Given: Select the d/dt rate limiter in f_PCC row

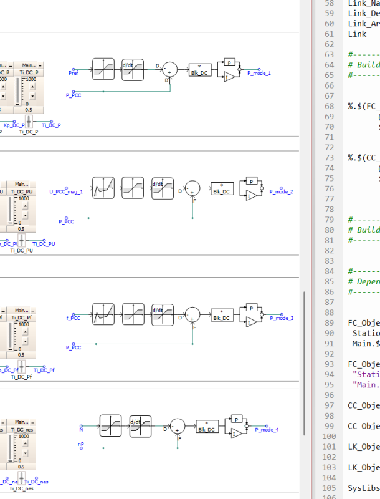Looking at the screenshot, I should click(x=163, y=315).
